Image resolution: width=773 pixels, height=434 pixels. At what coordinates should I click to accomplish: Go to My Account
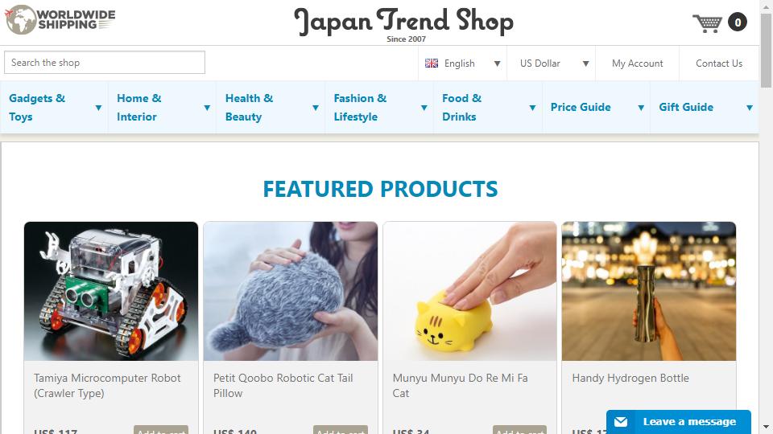(638, 63)
